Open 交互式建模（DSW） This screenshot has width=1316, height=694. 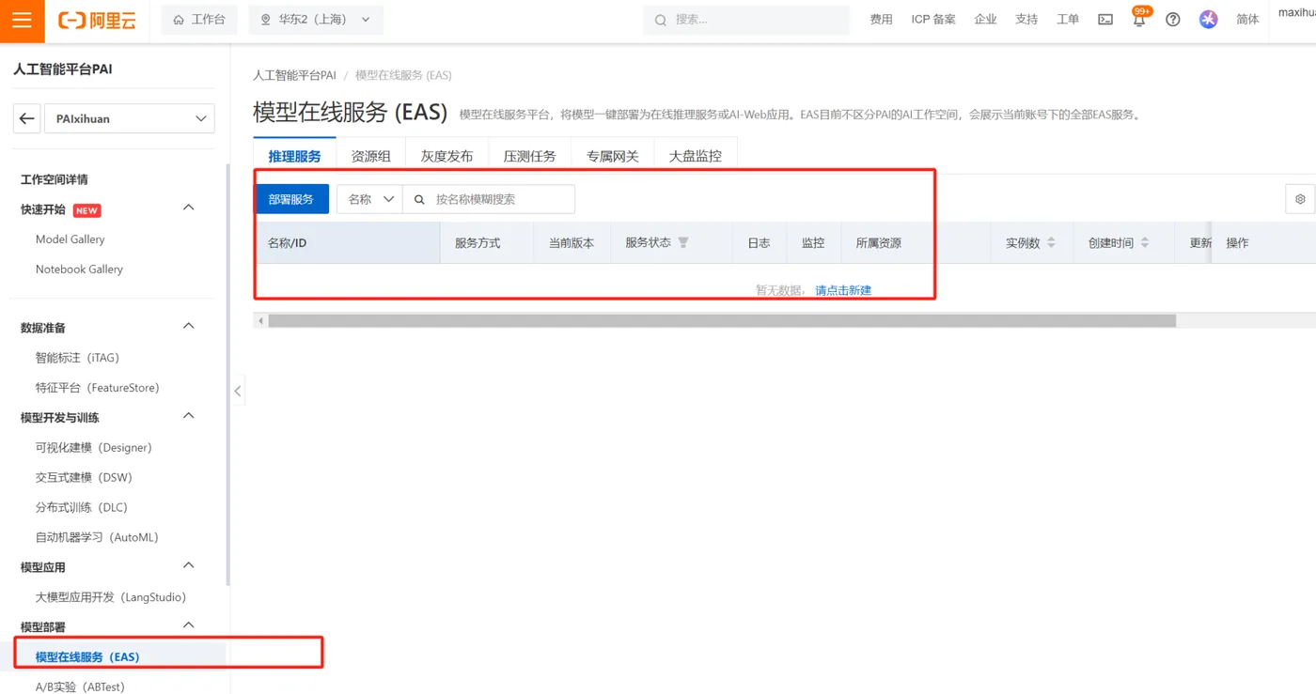click(x=84, y=478)
